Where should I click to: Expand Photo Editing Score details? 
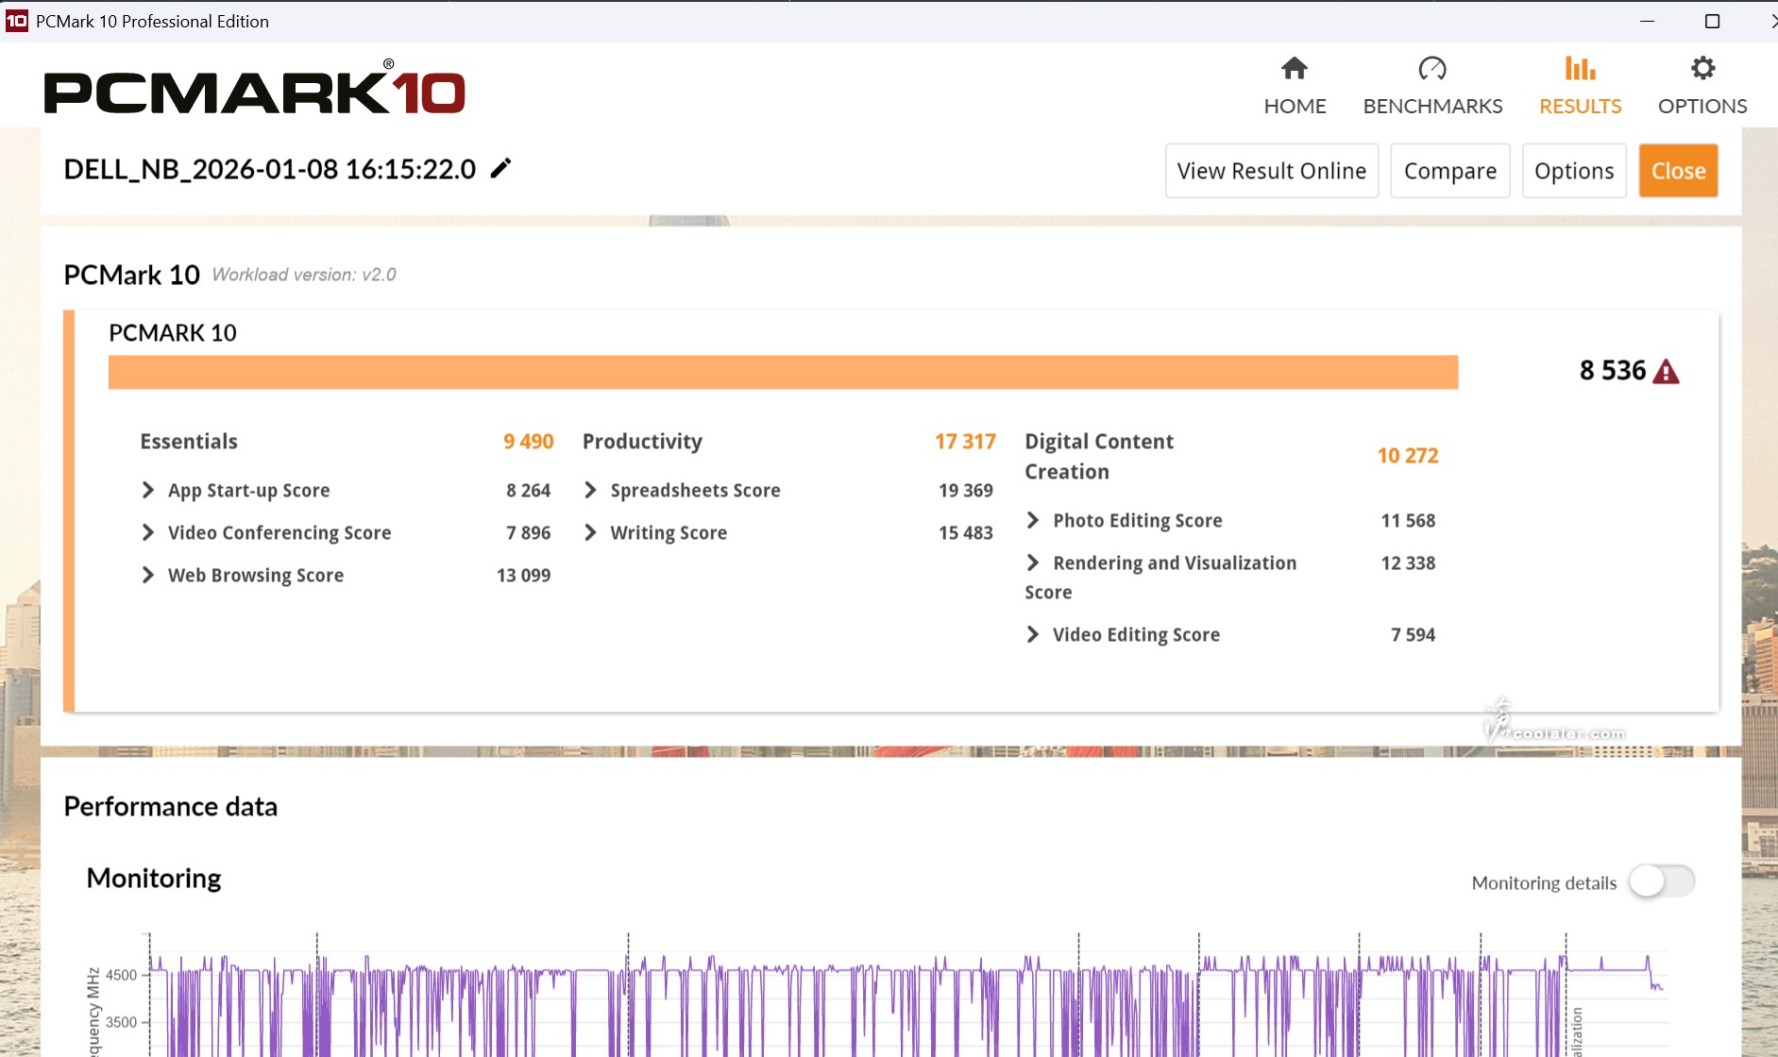point(1033,520)
